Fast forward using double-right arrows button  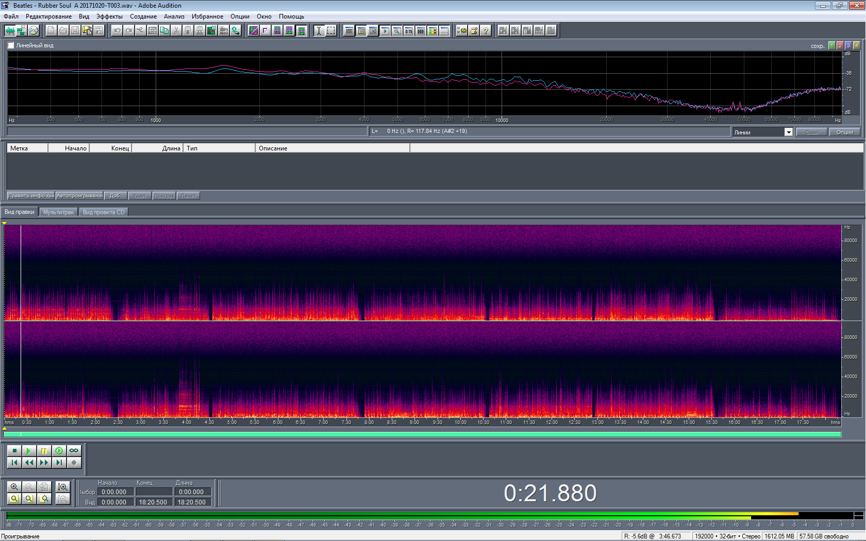pyautogui.click(x=44, y=462)
